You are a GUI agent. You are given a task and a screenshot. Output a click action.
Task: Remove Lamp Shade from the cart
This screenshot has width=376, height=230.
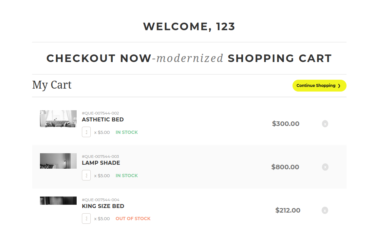325,167
